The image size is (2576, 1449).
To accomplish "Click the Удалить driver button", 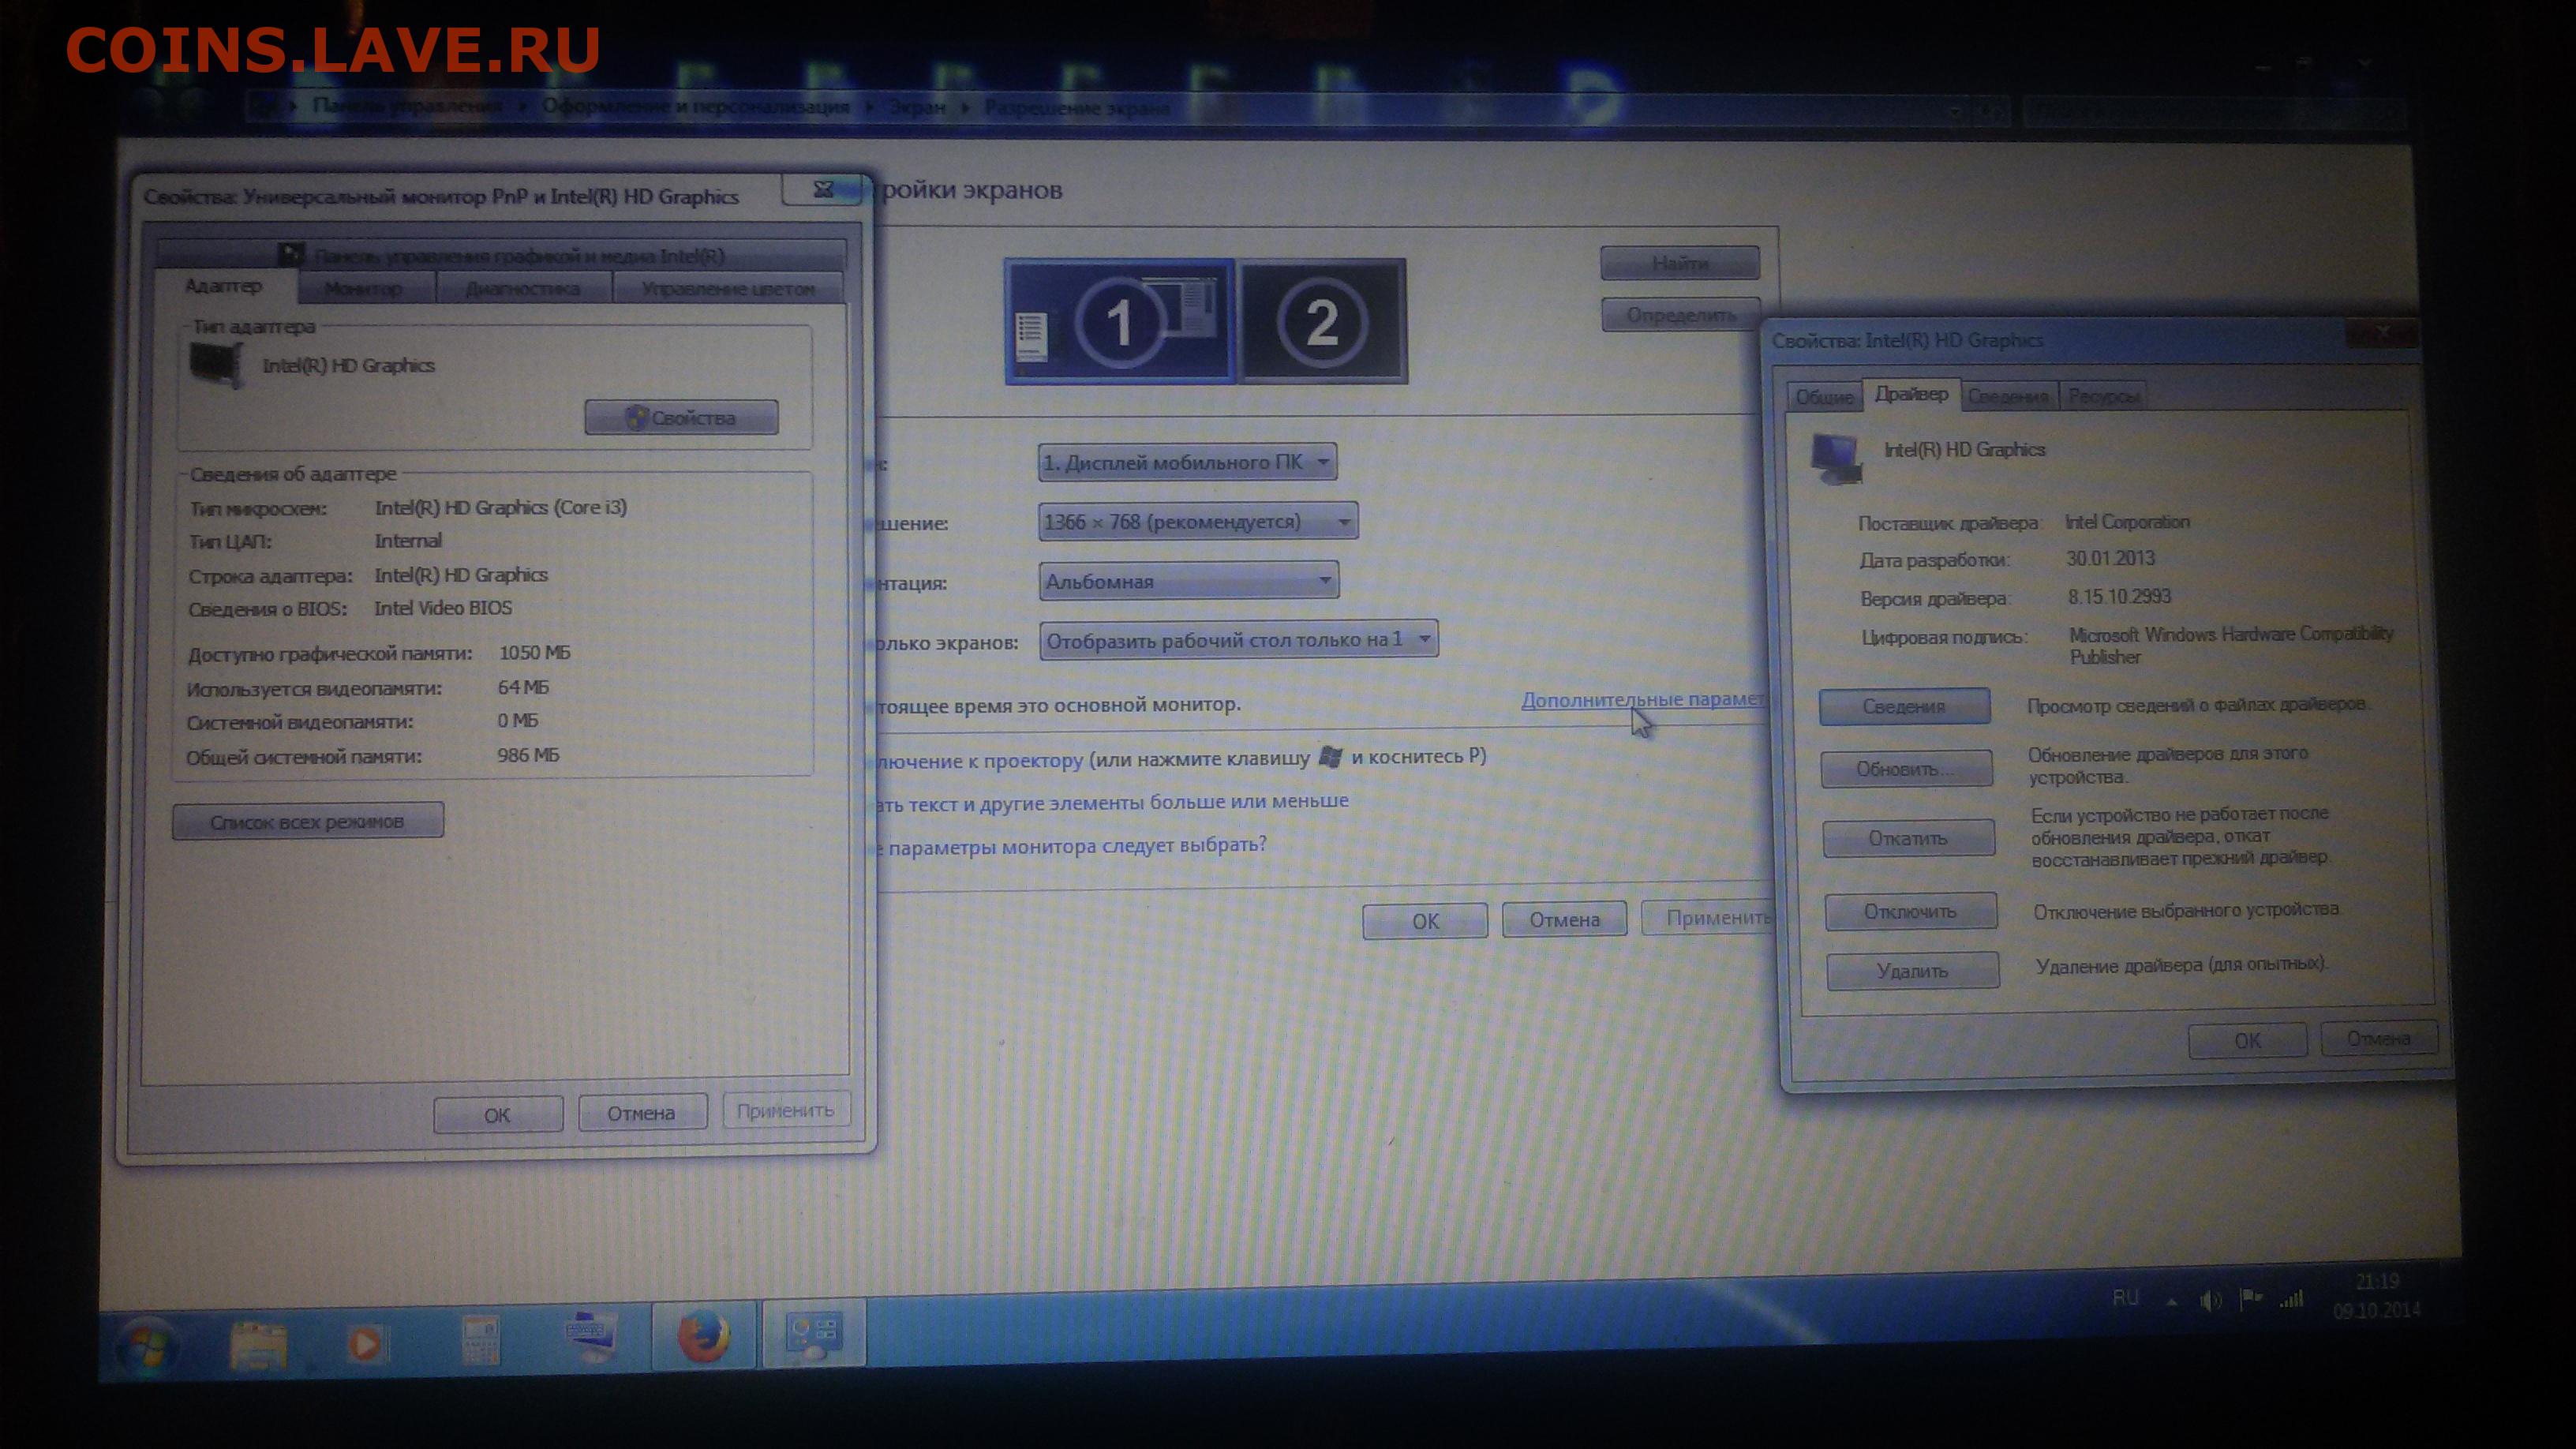I will click(x=1912, y=971).
